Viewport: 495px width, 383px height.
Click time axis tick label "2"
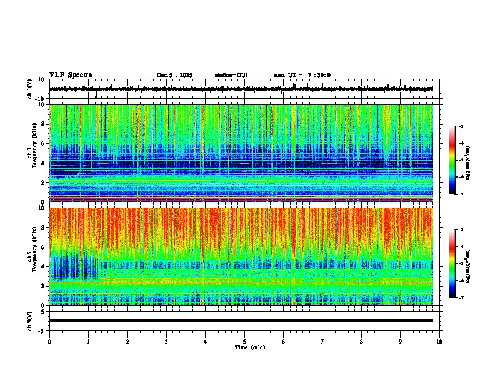click(x=127, y=342)
